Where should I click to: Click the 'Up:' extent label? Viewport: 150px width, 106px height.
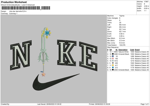[x=108, y=29]
